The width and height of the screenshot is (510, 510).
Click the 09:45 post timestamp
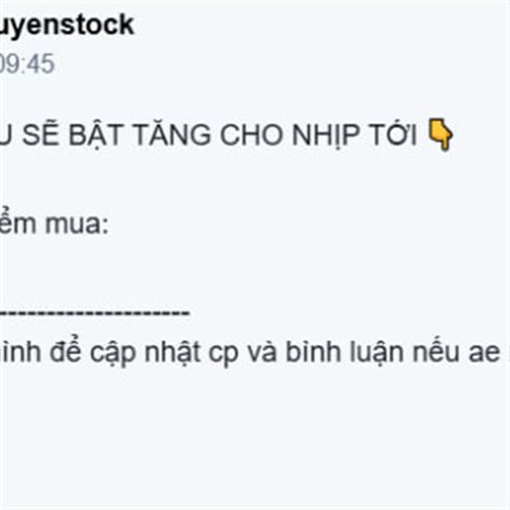pos(27,64)
